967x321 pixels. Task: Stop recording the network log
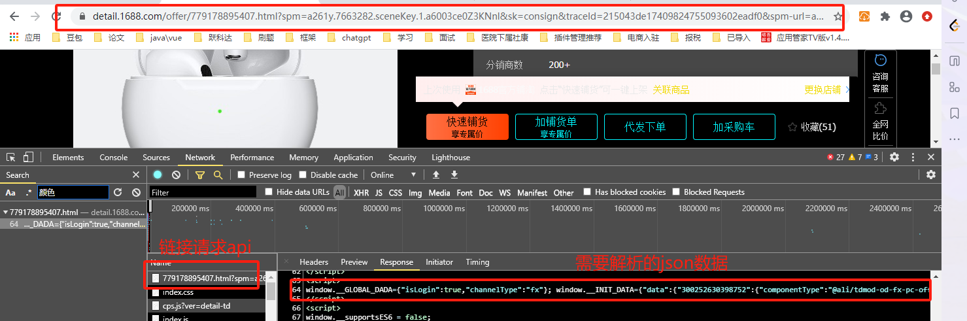coord(158,175)
